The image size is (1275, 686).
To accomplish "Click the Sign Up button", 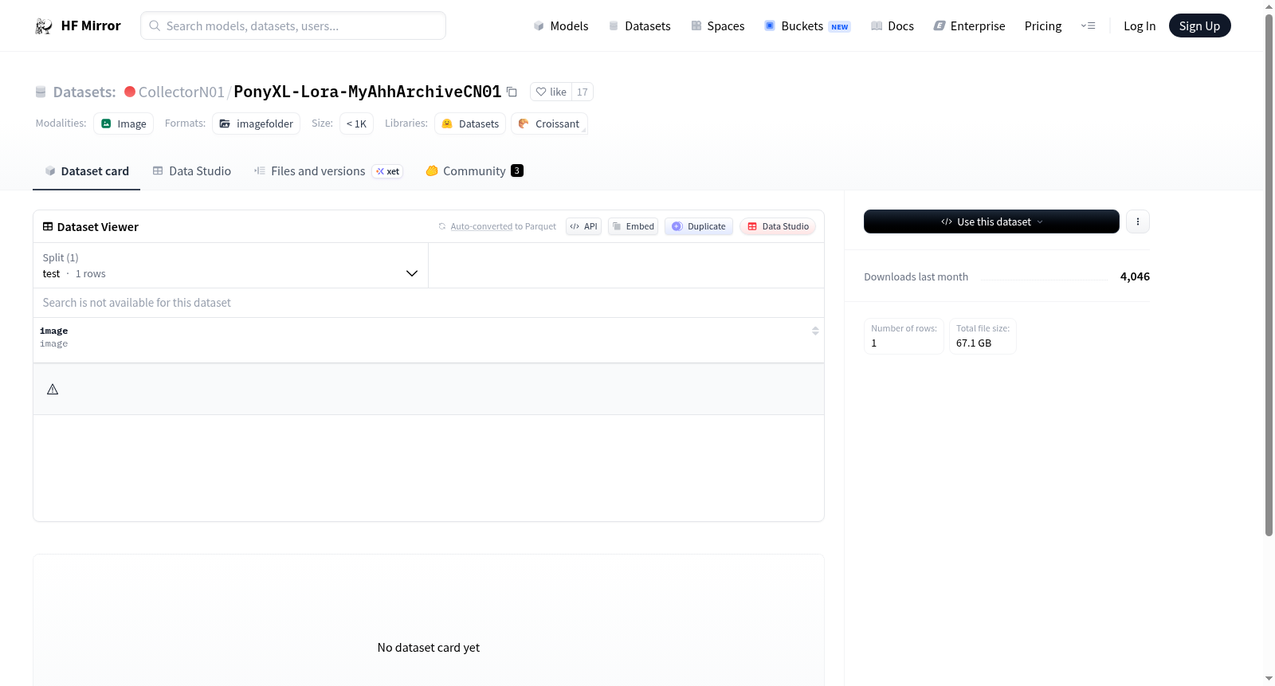I will pyautogui.click(x=1199, y=26).
